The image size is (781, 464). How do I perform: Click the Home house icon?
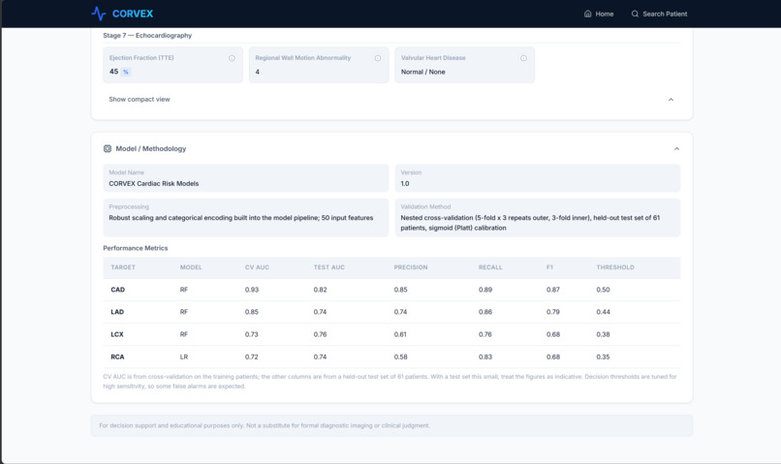click(x=588, y=14)
